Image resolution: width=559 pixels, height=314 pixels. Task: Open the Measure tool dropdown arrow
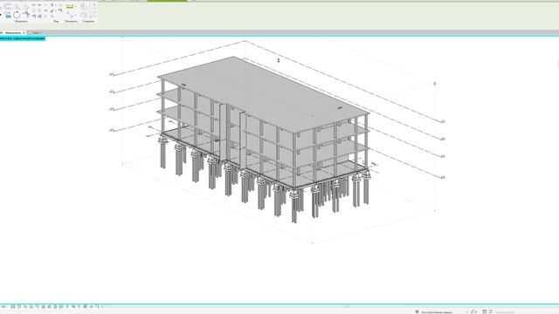coord(76,6)
